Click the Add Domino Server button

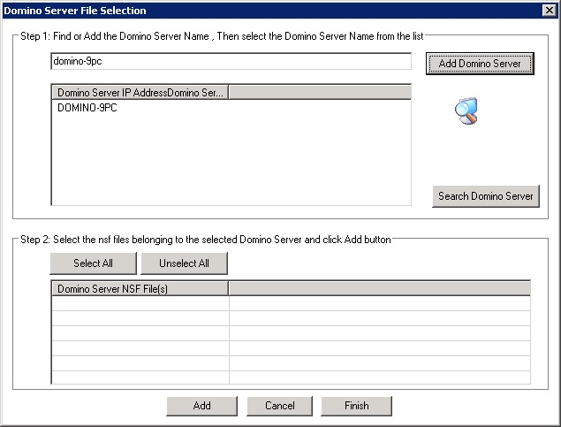(480, 64)
